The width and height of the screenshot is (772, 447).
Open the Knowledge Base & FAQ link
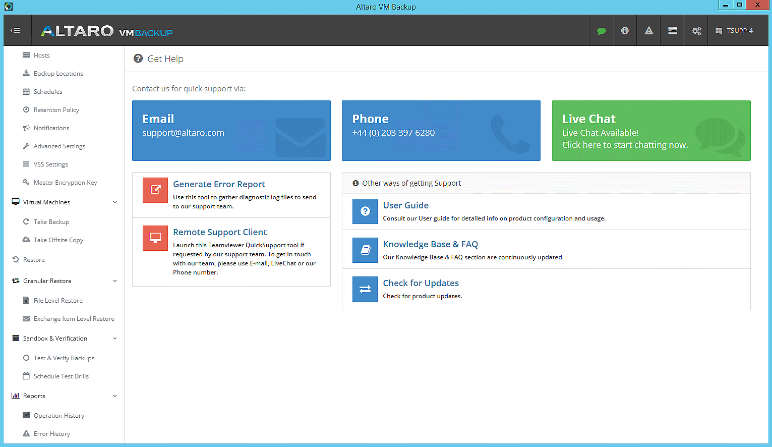[431, 244]
